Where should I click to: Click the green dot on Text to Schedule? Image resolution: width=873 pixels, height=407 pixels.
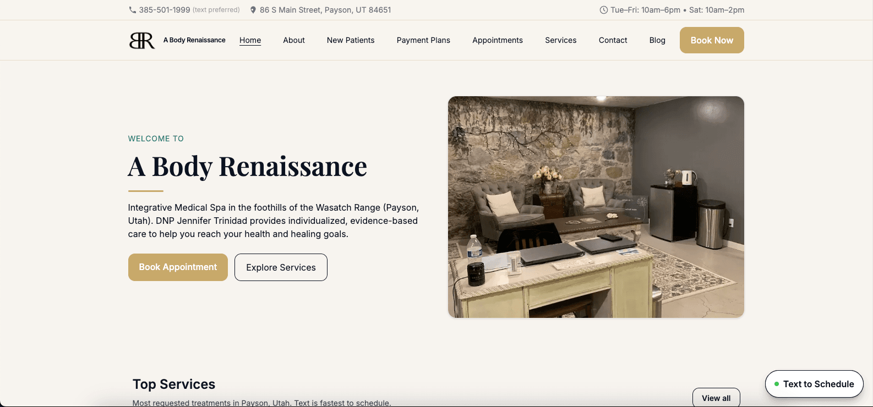pyautogui.click(x=777, y=384)
